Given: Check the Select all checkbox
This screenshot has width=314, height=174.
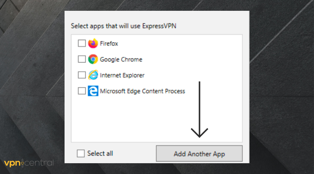Looking at the screenshot, I should (80, 153).
